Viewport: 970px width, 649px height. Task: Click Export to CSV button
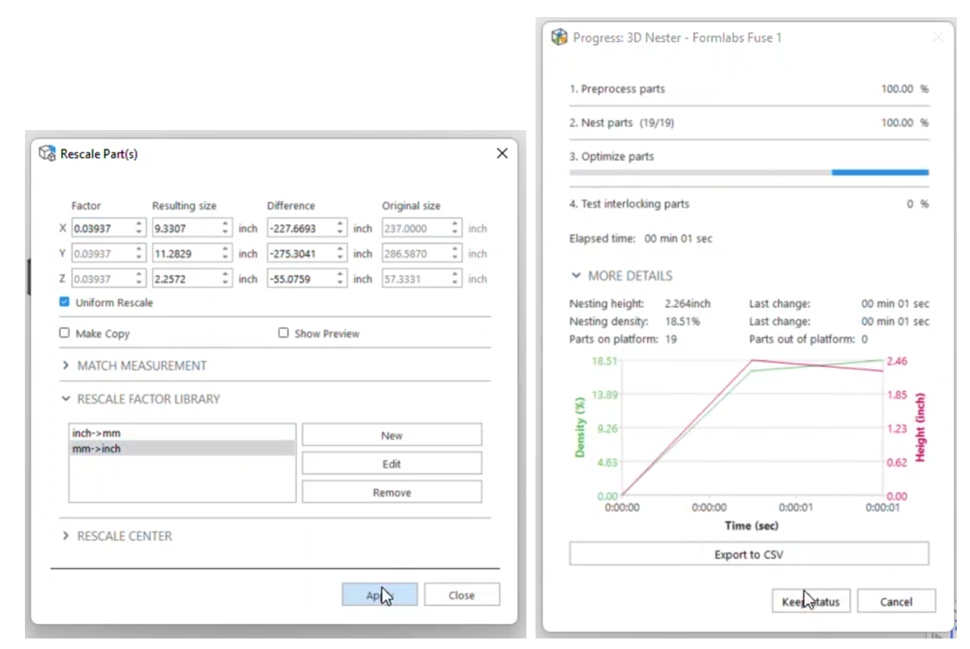click(749, 554)
